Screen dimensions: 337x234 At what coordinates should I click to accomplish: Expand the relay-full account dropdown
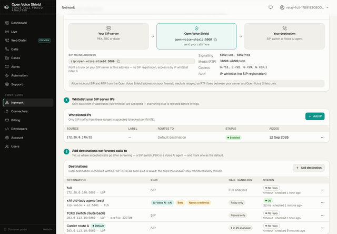pyautogui.click(x=304, y=7)
